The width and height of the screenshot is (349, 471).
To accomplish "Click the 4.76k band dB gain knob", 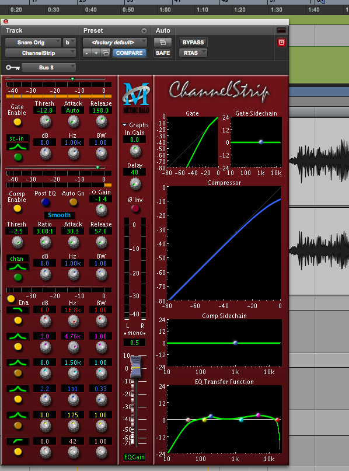I will click(x=46, y=347).
